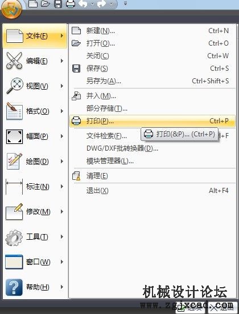Viewport: 239px width, 314px height.
Task: Expand the 格式(O) submenu arrow
Action: pos(62,111)
